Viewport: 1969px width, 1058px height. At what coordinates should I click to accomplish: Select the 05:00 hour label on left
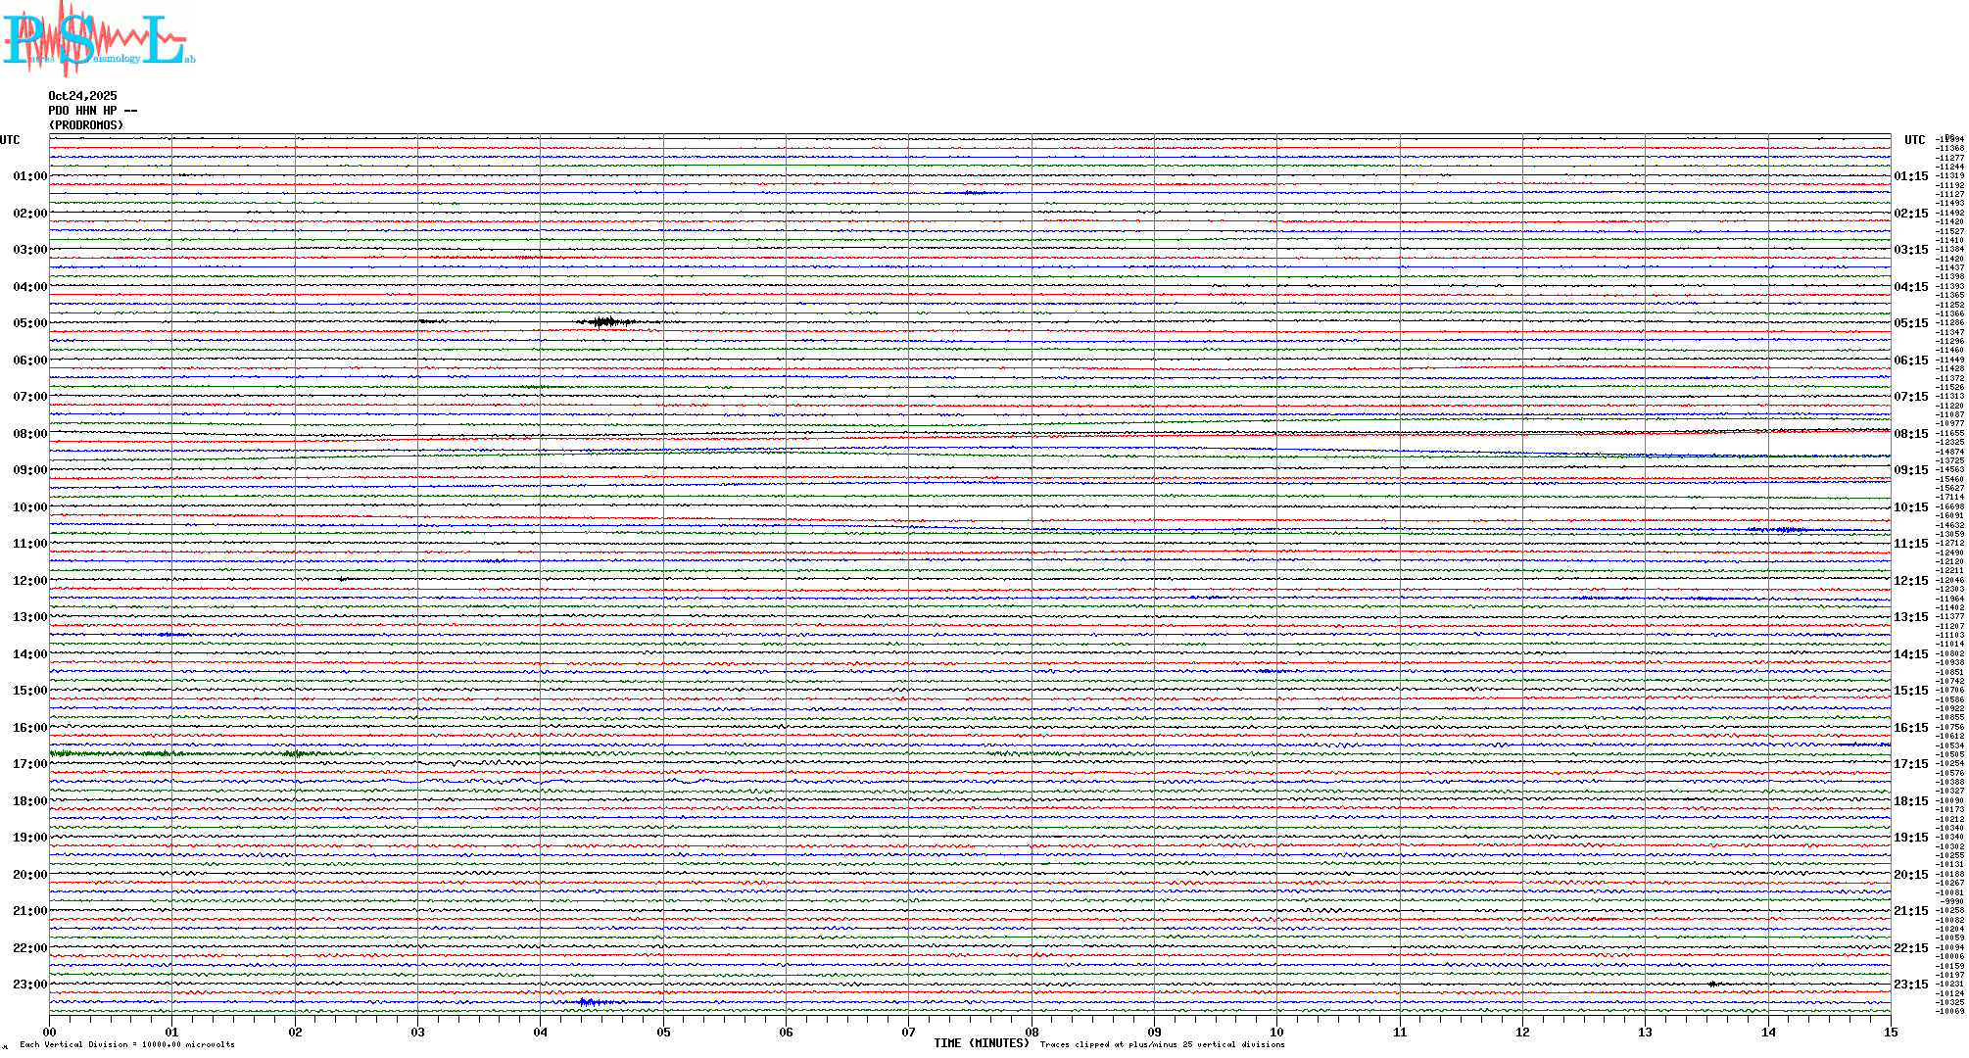(x=29, y=323)
